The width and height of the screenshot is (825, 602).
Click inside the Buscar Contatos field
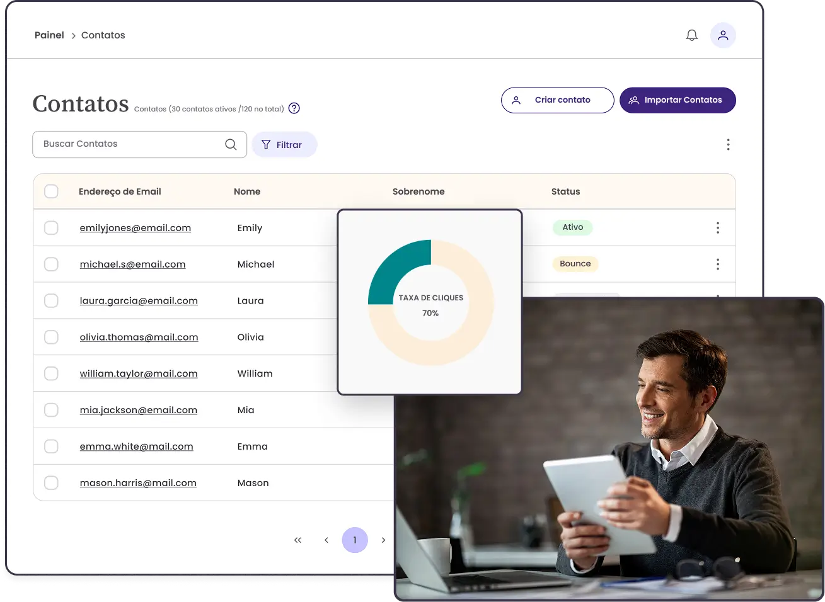113,144
